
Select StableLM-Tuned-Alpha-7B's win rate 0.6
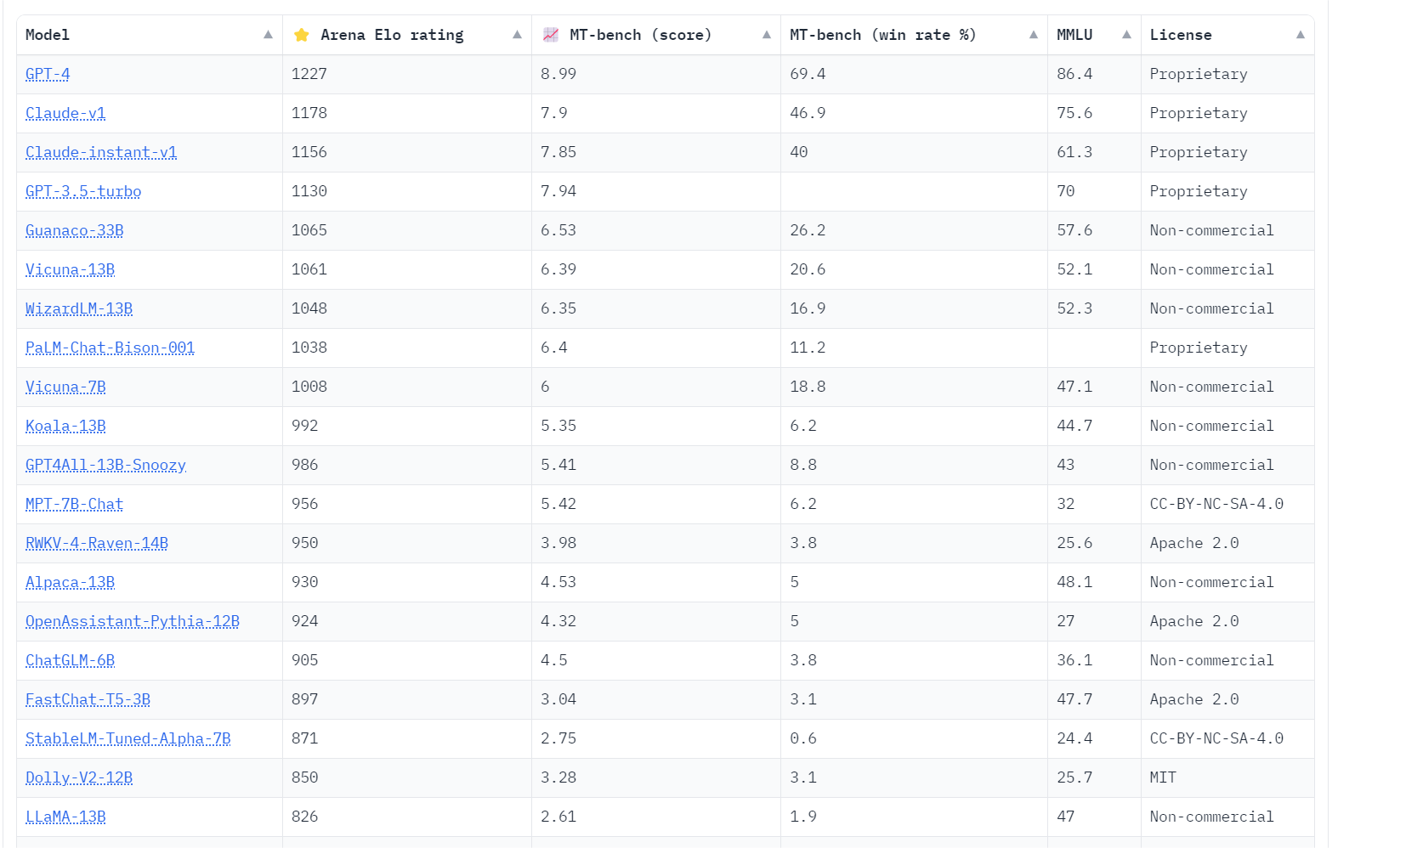click(x=803, y=738)
